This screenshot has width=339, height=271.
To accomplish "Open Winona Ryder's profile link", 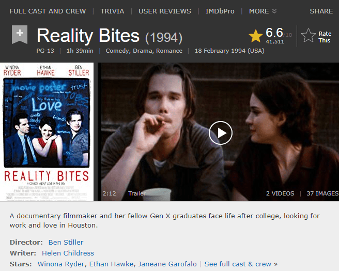I will (x=61, y=264).
